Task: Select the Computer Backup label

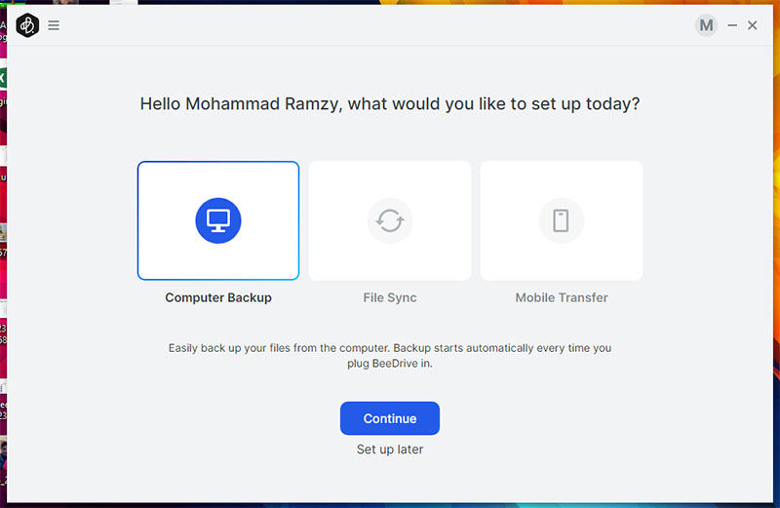Action: [x=218, y=297]
